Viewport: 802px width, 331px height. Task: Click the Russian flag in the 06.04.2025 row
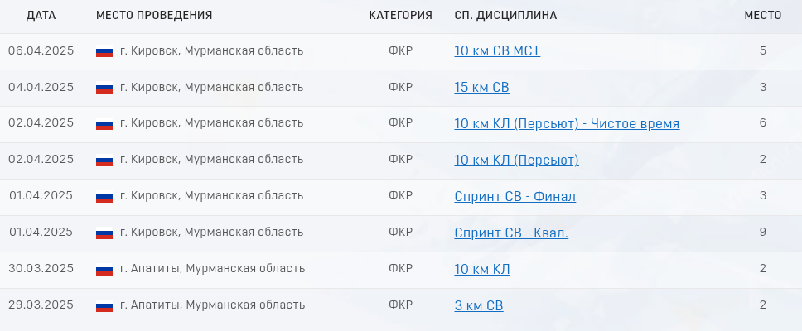coord(104,51)
